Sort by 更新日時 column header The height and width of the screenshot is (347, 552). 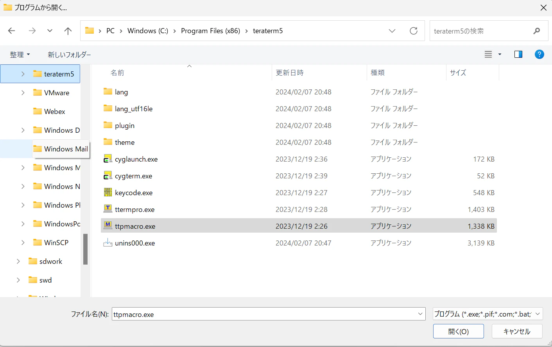pyautogui.click(x=290, y=73)
